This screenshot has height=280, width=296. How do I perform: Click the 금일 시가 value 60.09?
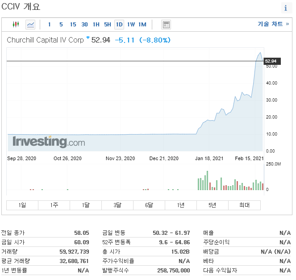pos(82,242)
